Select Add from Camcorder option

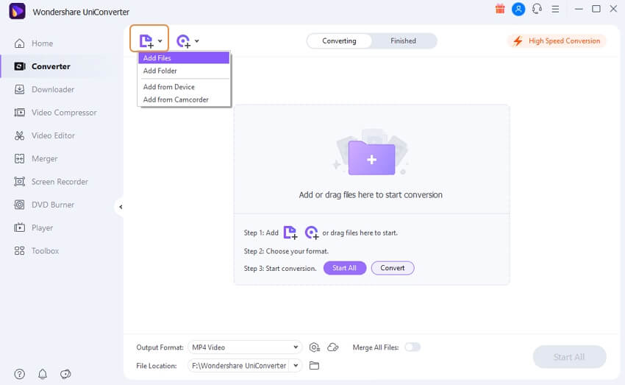click(184, 99)
